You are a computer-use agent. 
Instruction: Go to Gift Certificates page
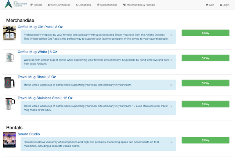pyautogui.click(x=59, y=5)
